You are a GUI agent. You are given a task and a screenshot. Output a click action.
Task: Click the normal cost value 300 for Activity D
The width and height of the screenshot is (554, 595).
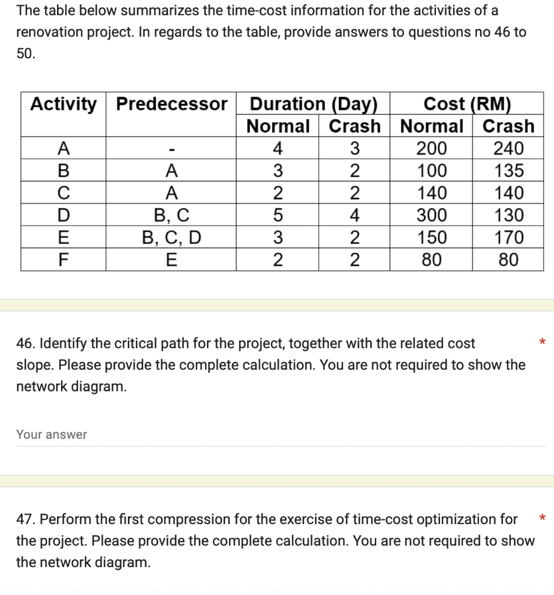431,215
